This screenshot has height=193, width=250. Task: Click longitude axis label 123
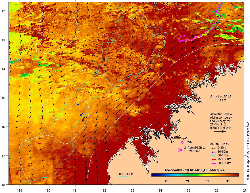[x=132, y=190]
